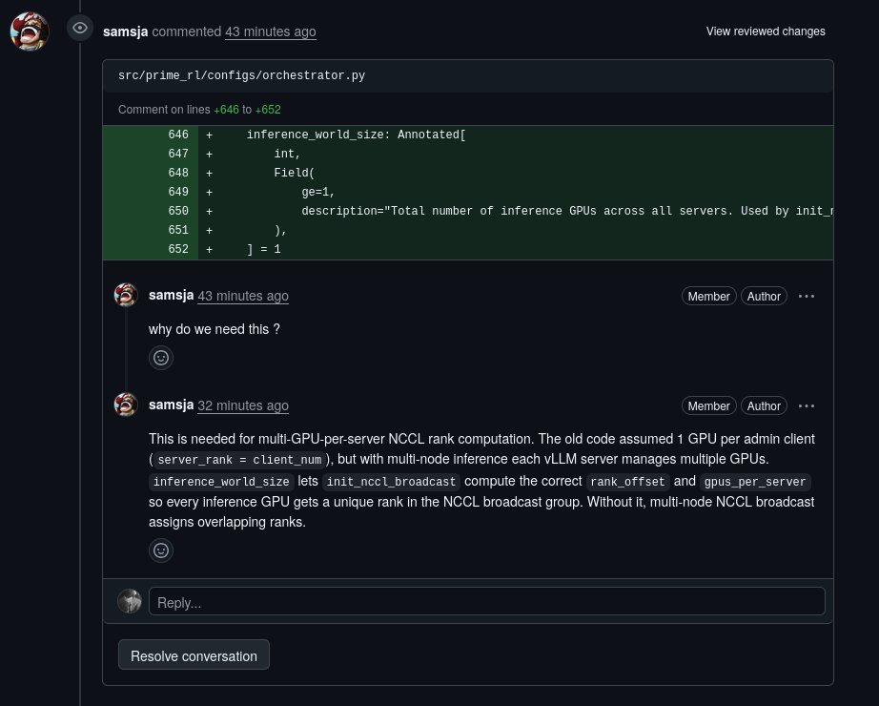879x706 pixels.
Task: Click Member badge on the second comment
Action: (x=708, y=405)
